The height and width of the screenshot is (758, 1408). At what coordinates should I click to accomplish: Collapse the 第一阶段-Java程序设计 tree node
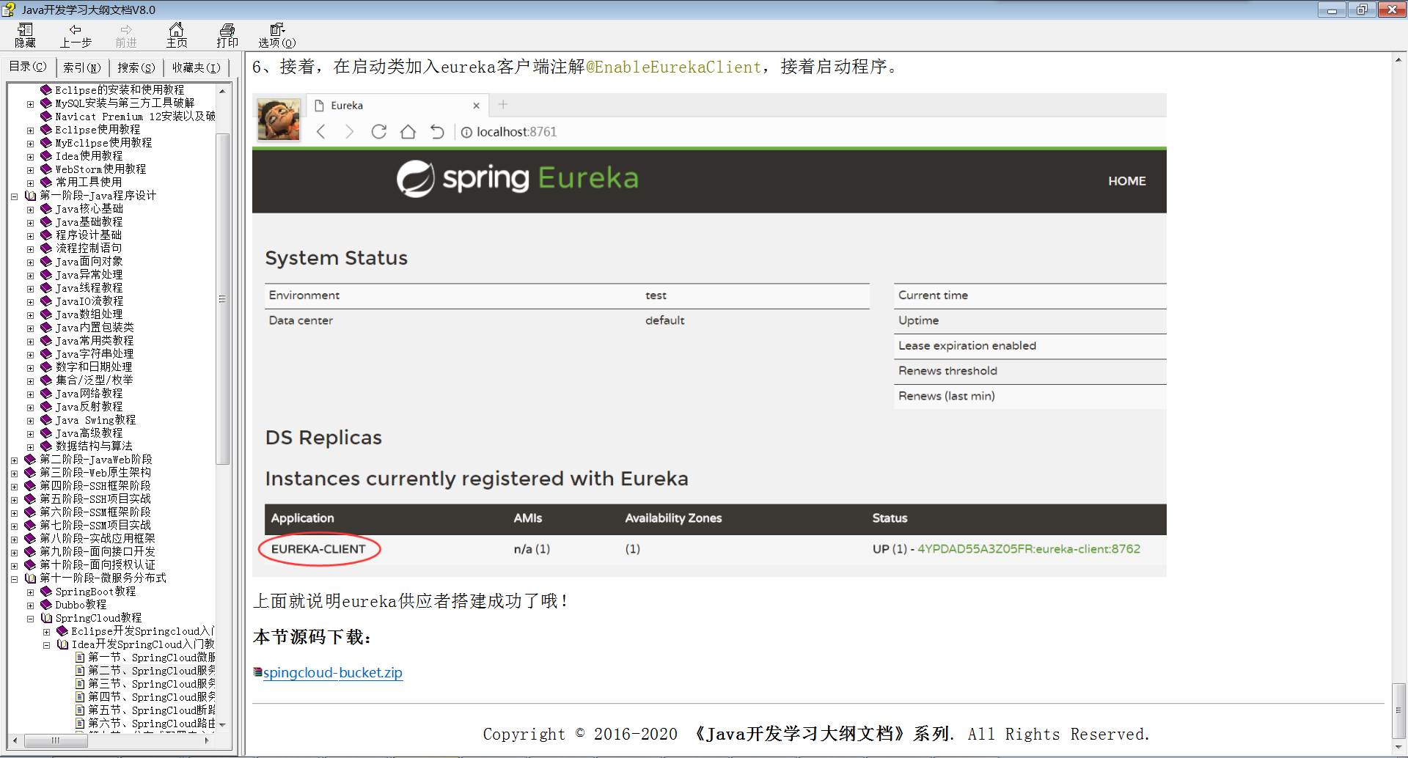coord(14,196)
